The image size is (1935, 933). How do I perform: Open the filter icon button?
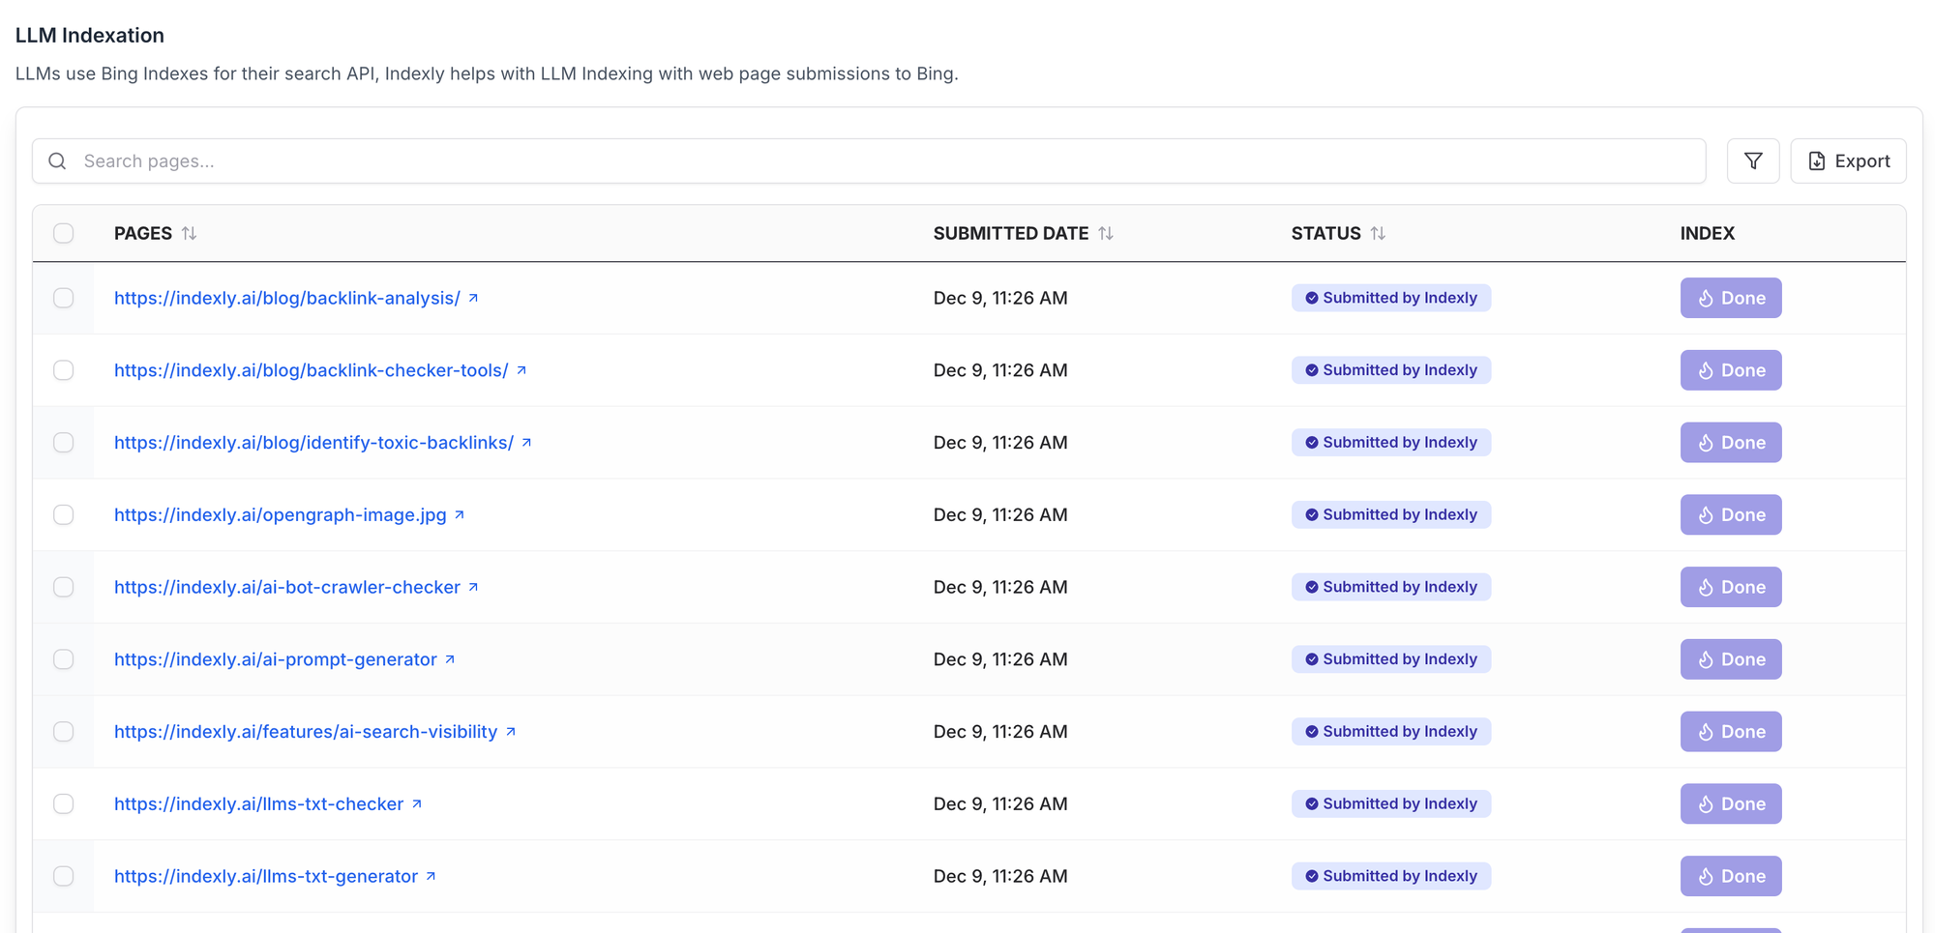pyautogui.click(x=1753, y=160)
